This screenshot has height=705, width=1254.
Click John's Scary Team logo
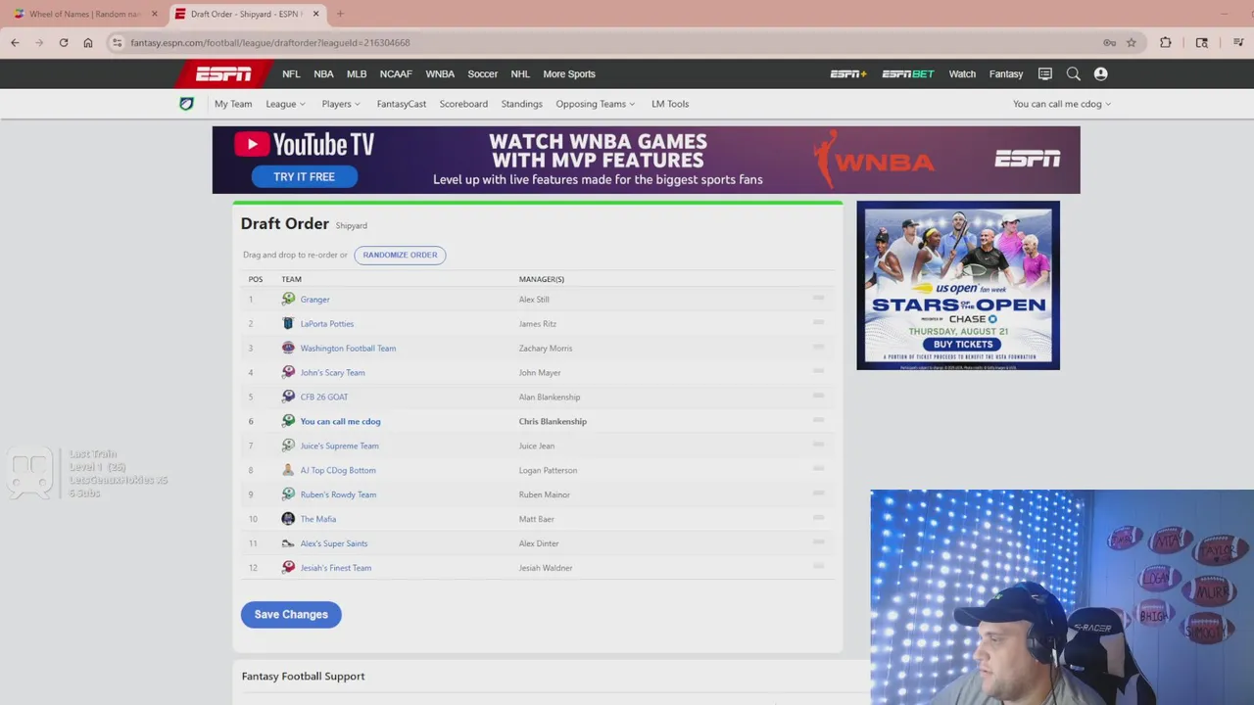pyautogui.click(x=288, y=372)
